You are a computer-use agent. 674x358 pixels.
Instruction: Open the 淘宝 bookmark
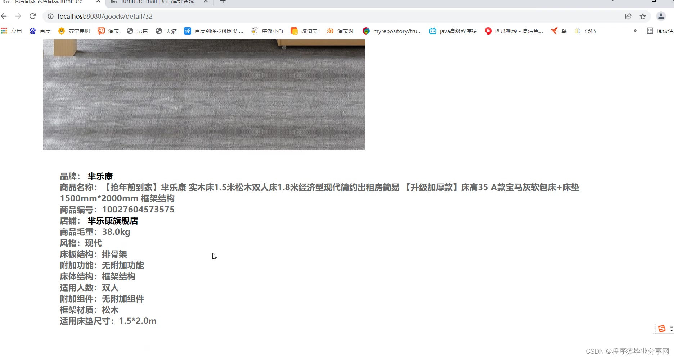tap(108, 31)
